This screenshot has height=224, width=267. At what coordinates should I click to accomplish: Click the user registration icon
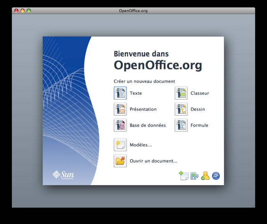(x=205, y=176)
